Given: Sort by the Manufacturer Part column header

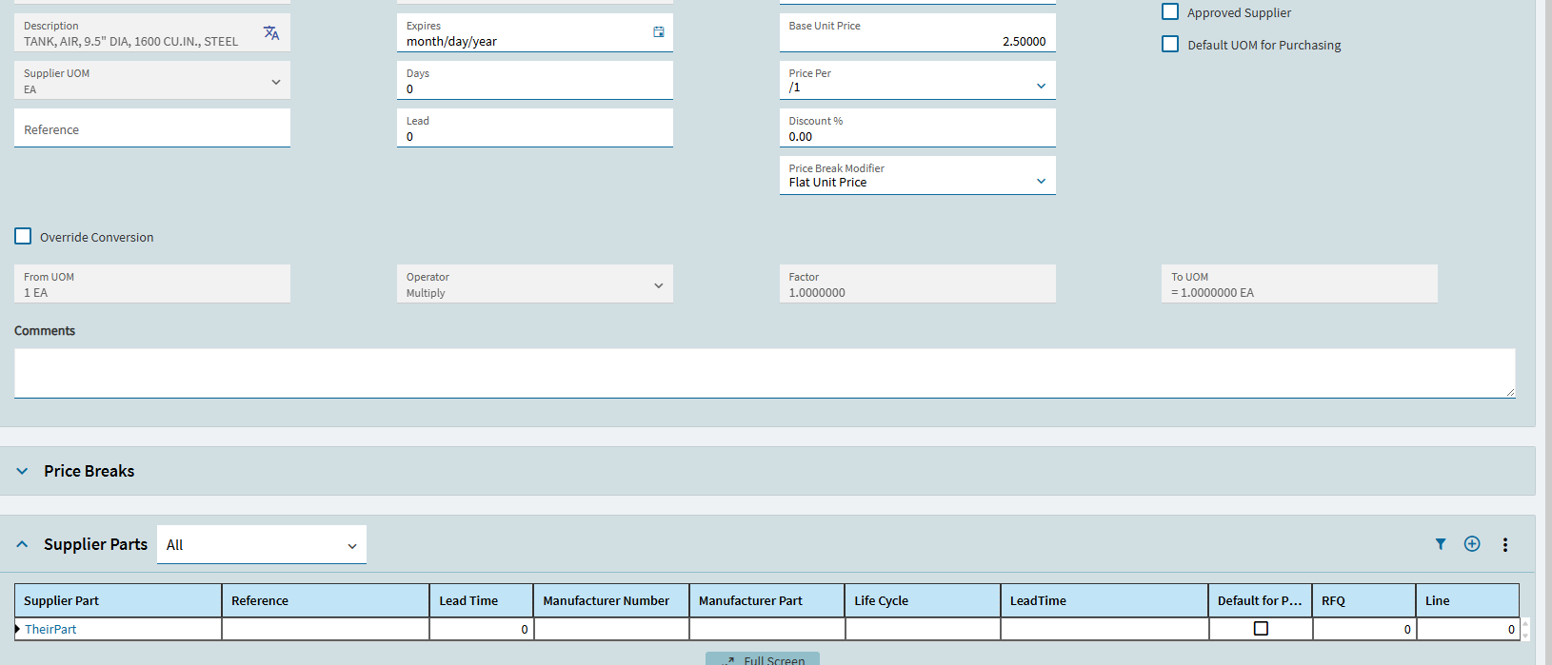Looking at the screenshot, I should point(767,600).
